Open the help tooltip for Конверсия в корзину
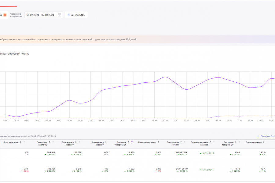Screen dimensions: 275x183 [x=106, y=142]
